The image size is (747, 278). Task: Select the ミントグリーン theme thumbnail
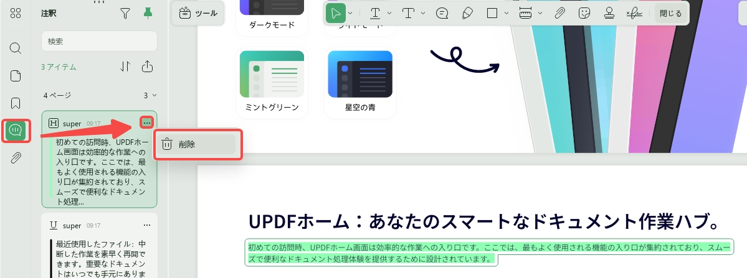coord(272,81)
